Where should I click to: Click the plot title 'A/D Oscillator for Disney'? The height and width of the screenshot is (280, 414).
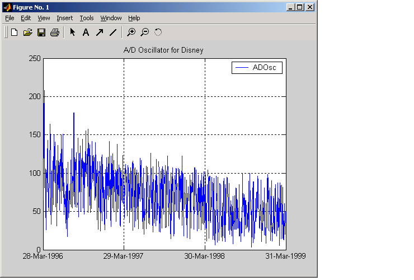[163, 50]
